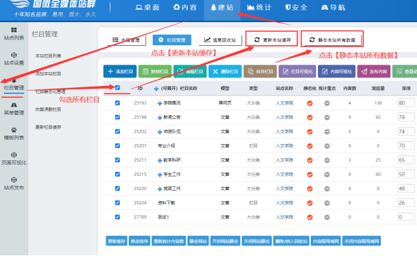Expand the 学院概况 column with plus icon

[159, 103]
